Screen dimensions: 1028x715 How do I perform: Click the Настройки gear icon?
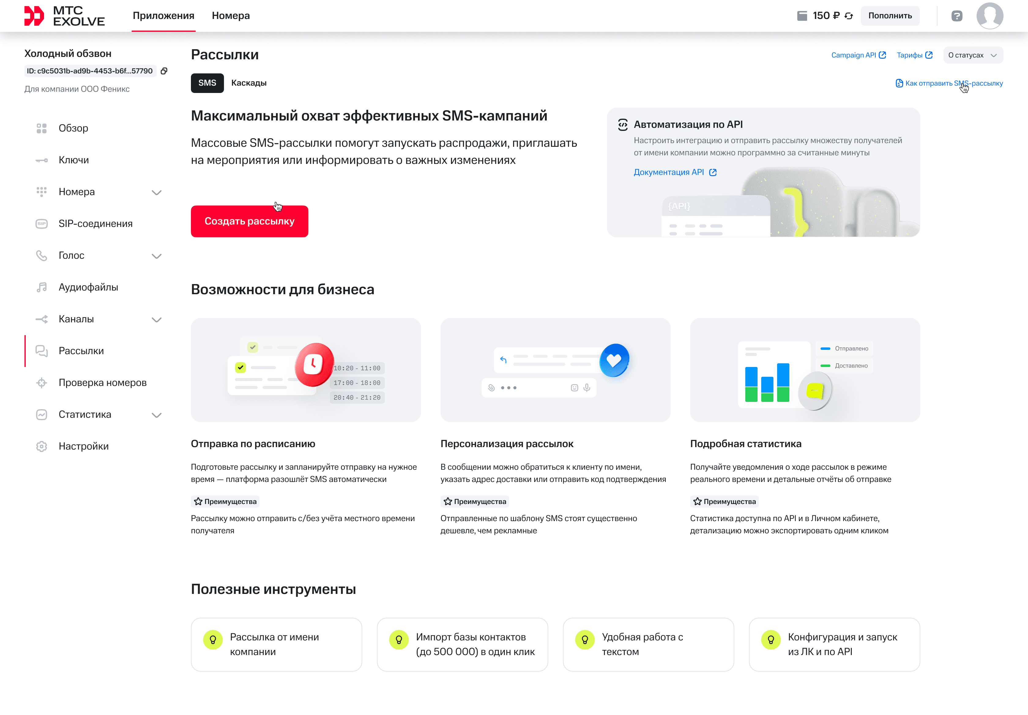click(42, 446)
